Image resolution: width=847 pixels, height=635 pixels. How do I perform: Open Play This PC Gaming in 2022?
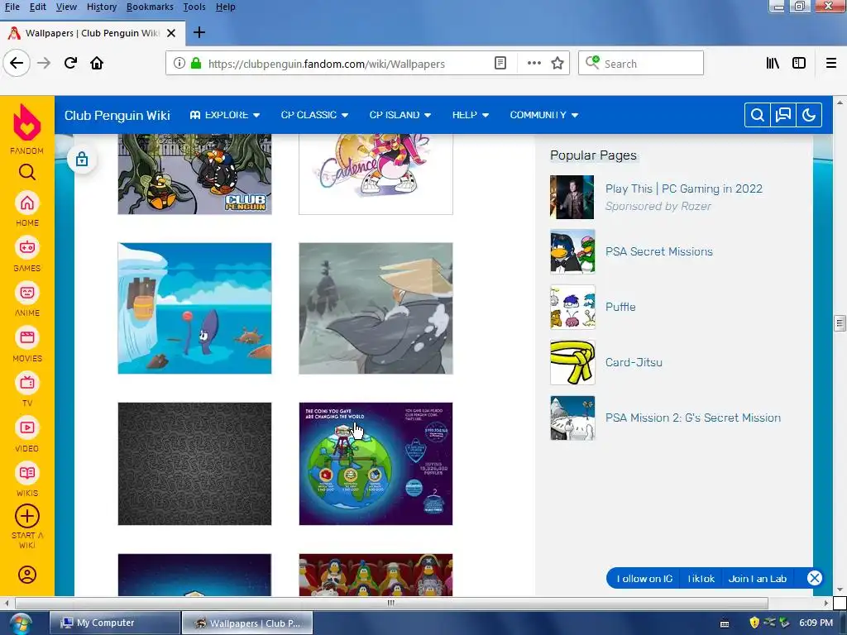coord(684,189)
